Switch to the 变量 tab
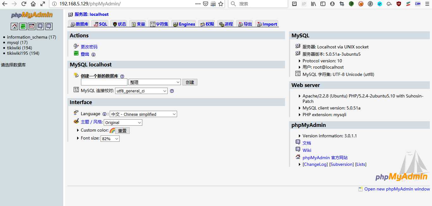This screenshot has width=432, height=206. point(138,24)
